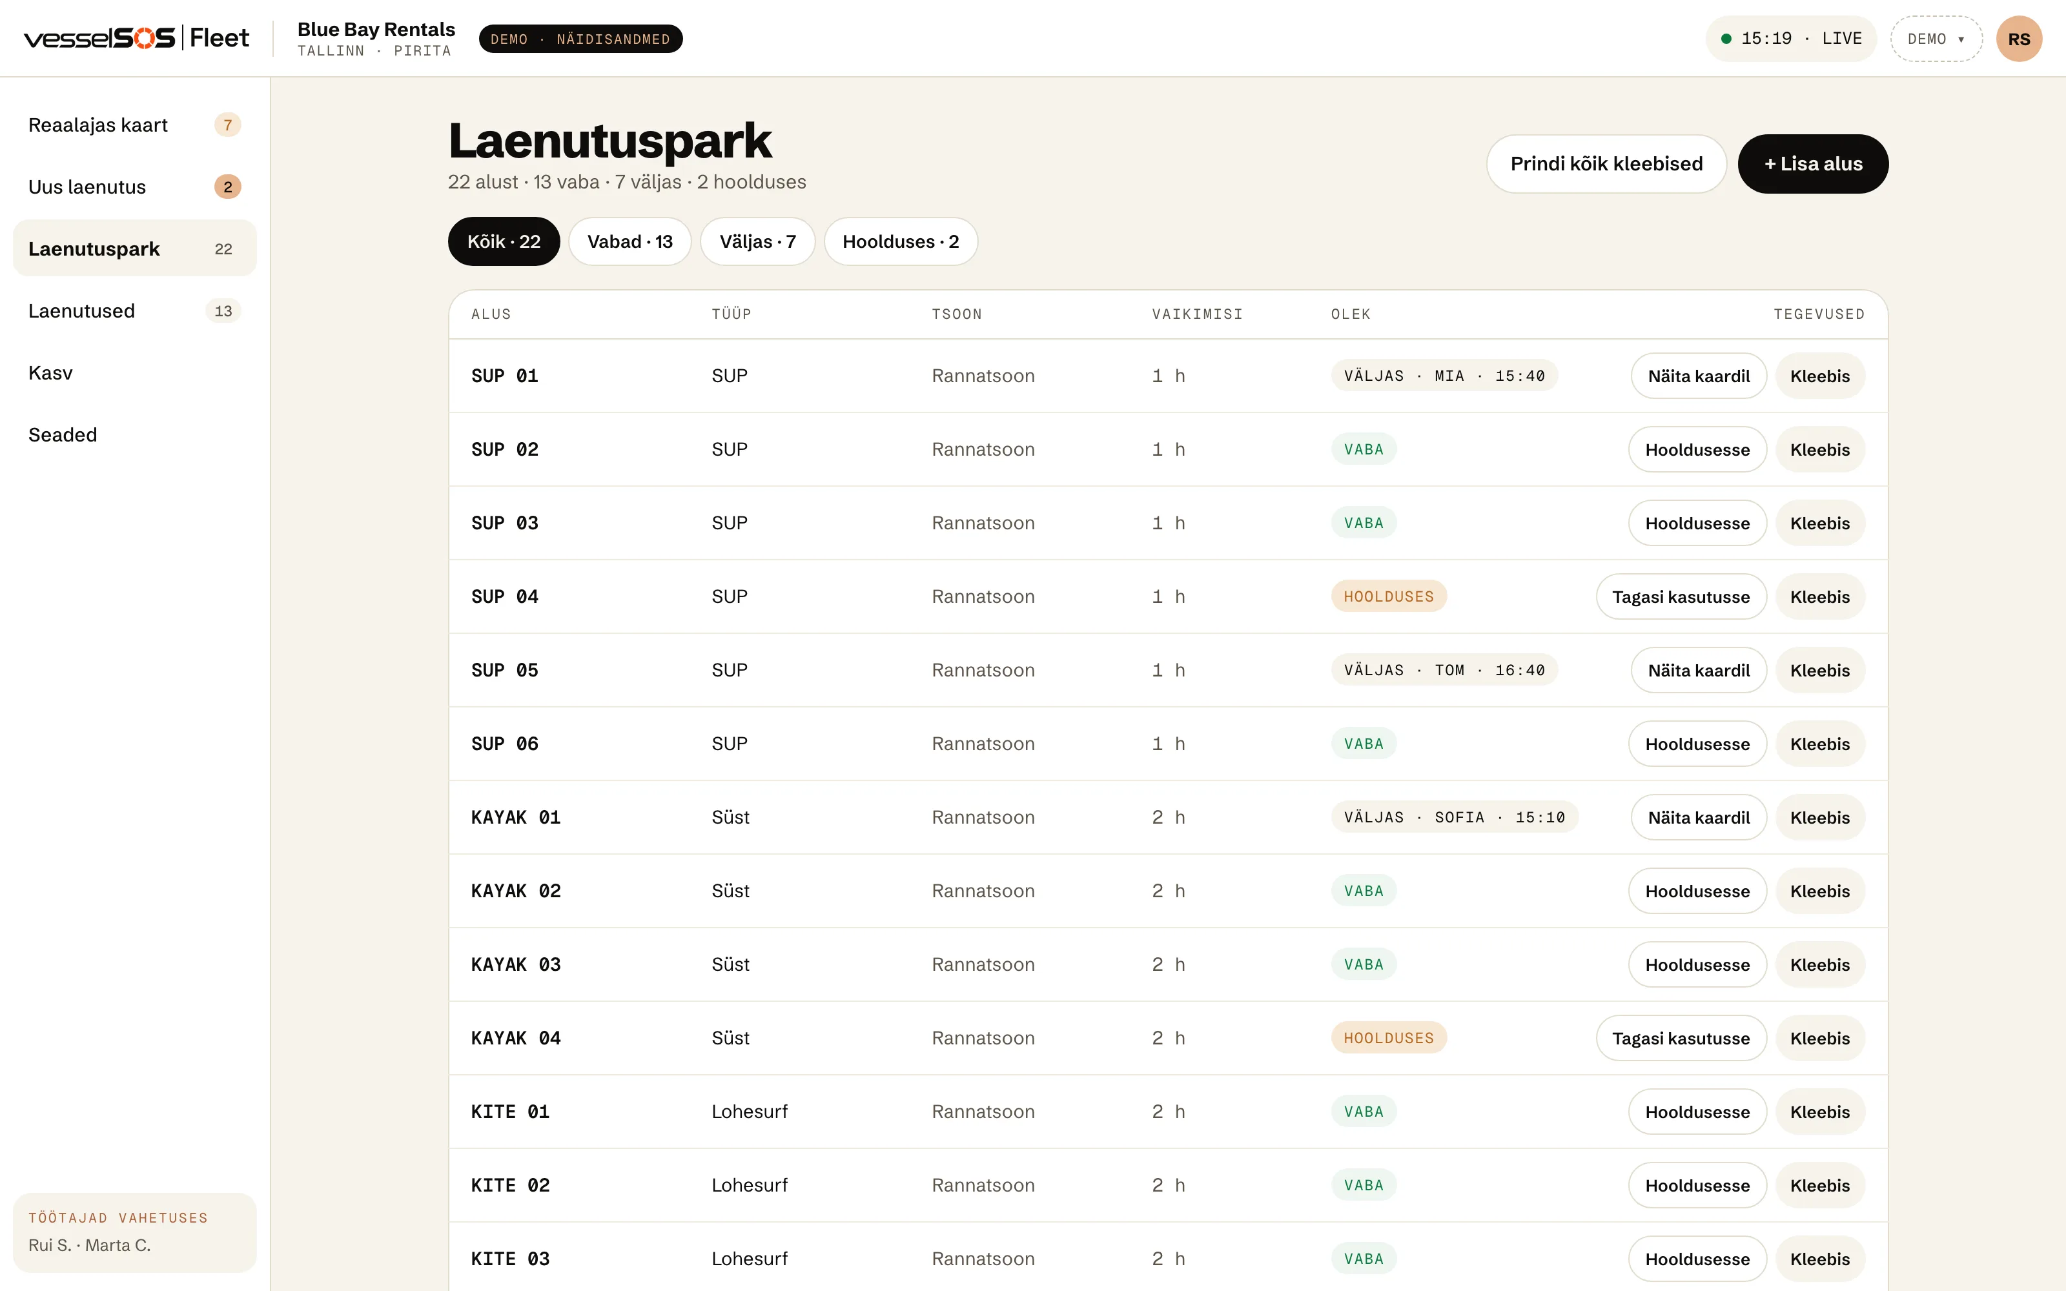
Task: Click Näita kaardil for KAYAK 01
Action: click(x=1698, y=817)
